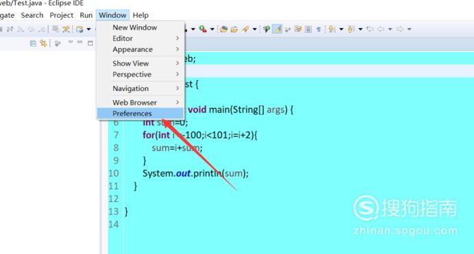Open the Back navigation history dropdown arrow
Screen dimensions: 474x254
tap(390, 29)
